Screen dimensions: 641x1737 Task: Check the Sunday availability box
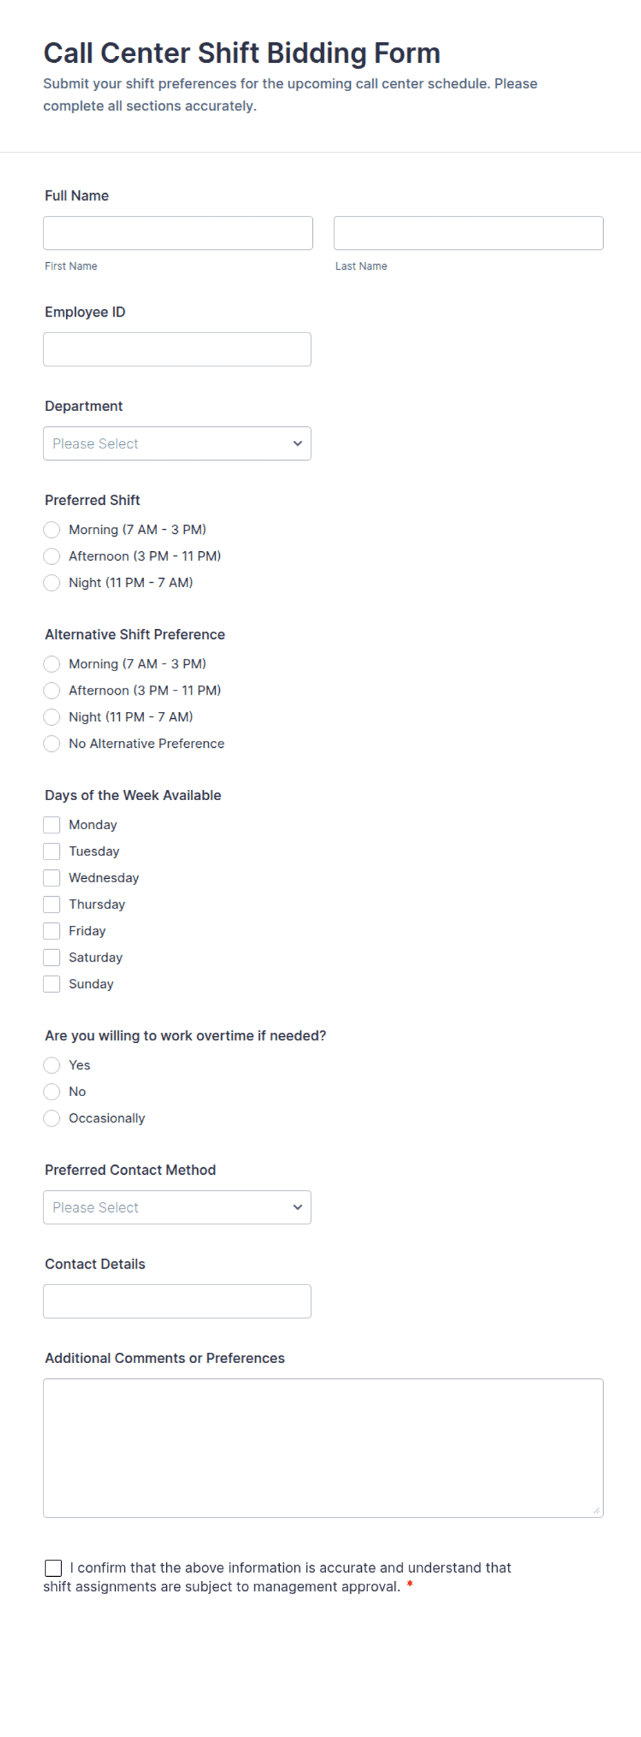click(x=52, y=984)
